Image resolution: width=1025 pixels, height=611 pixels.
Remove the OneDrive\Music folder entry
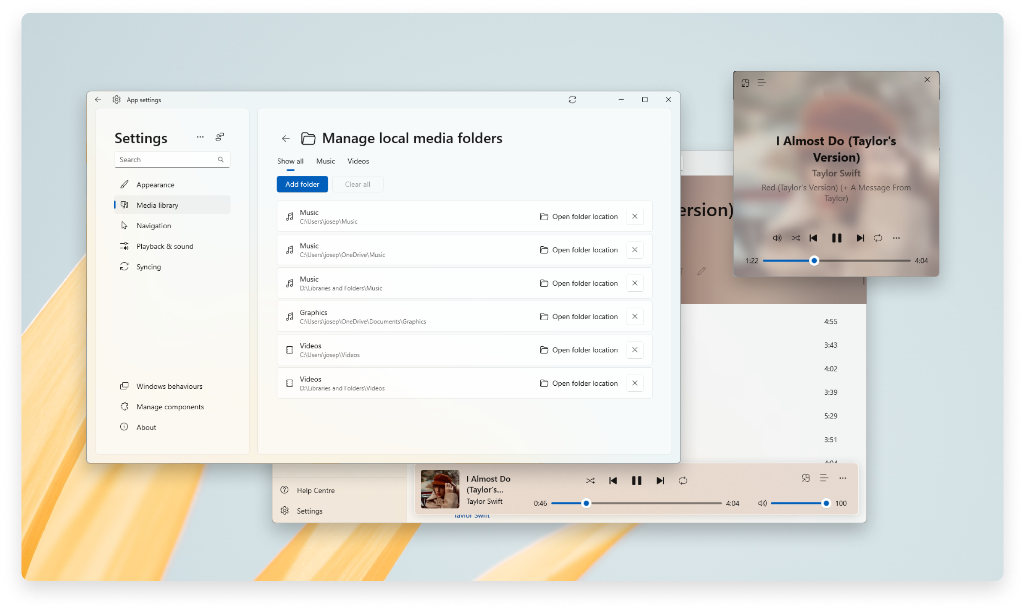pos(635,250)
